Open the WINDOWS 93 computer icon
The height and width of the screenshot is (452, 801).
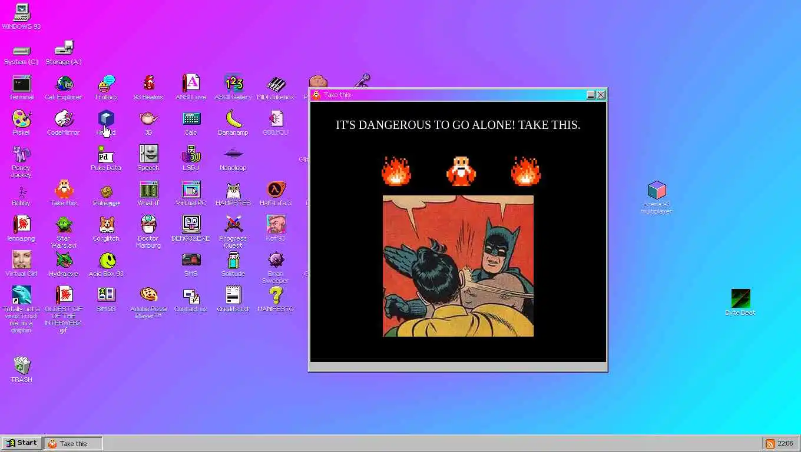21,16
